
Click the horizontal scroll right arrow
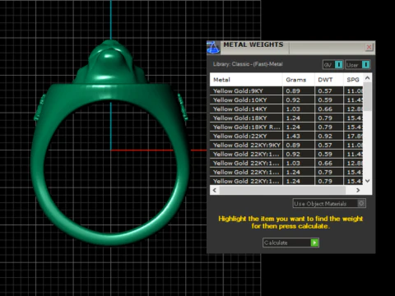point(358,190)
